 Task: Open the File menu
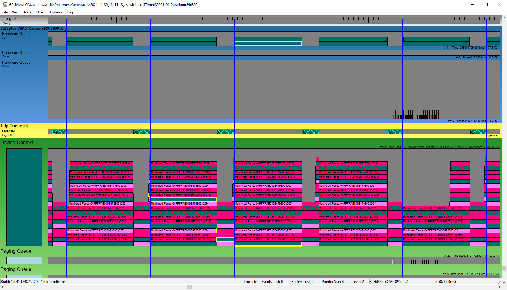pos(5,12)
